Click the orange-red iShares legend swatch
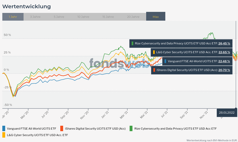238x142 pixels. (62, 128)
